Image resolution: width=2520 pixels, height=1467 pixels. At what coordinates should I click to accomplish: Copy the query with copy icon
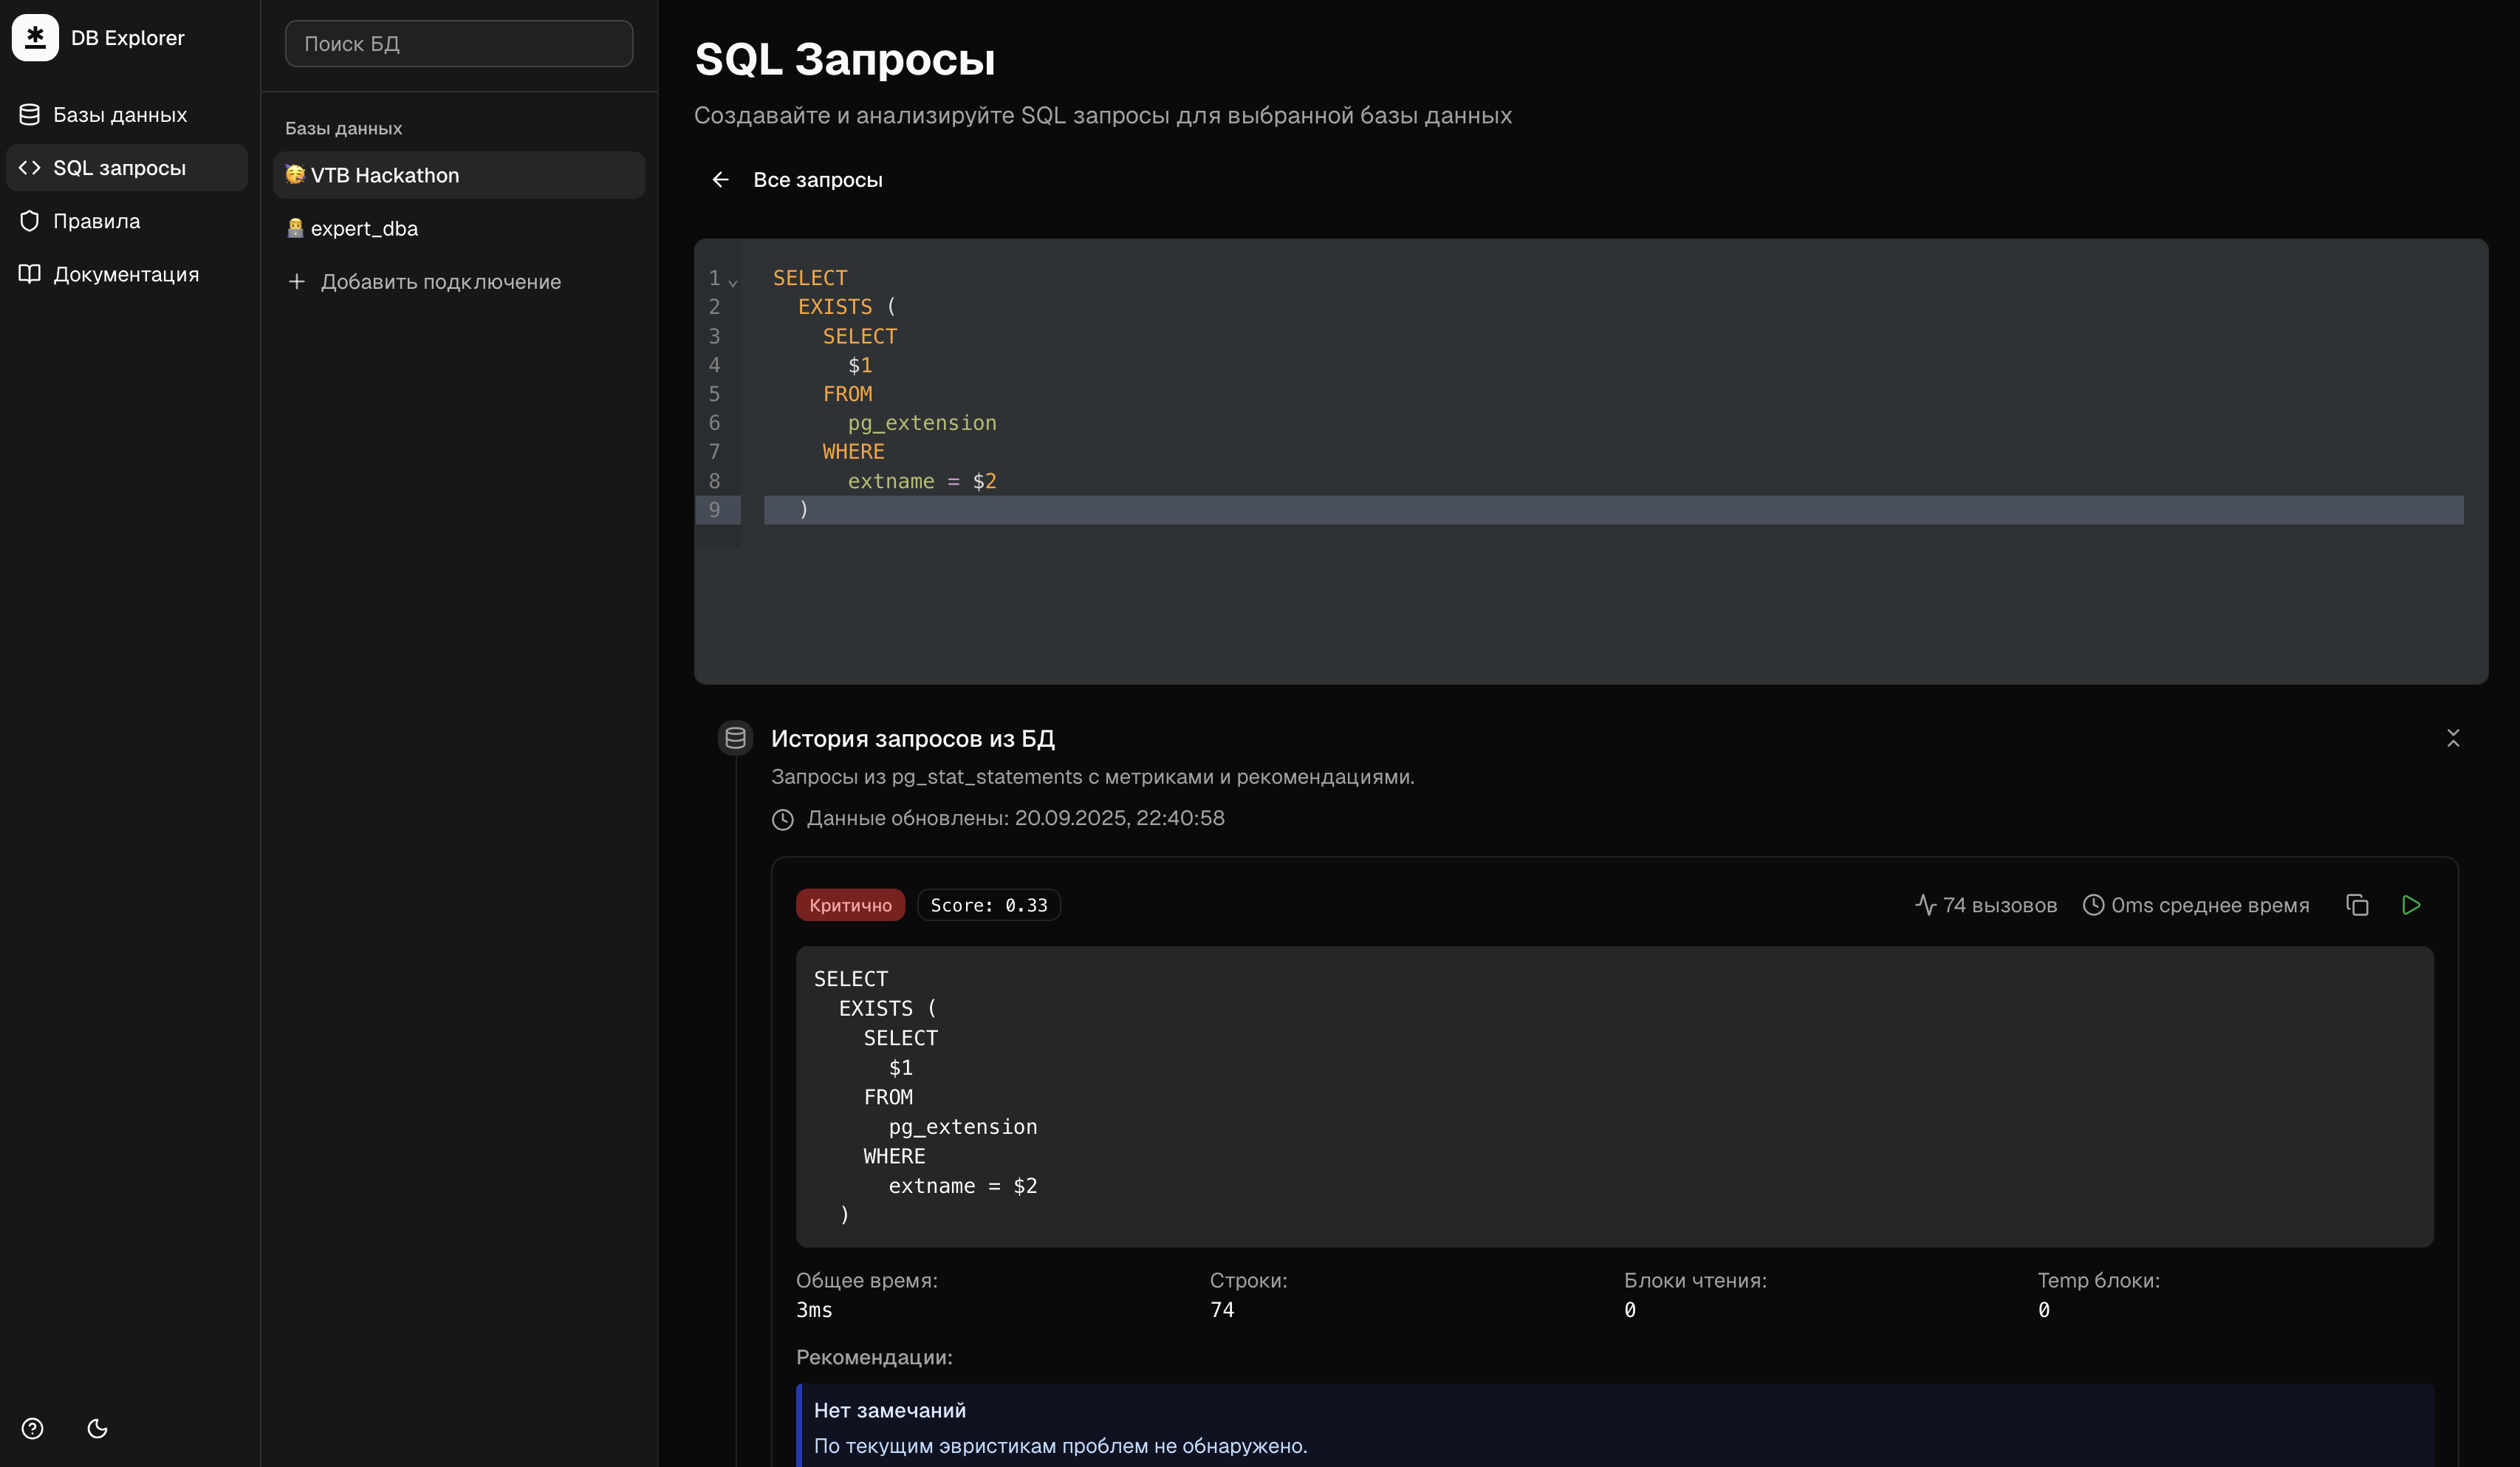(2357, 905)
